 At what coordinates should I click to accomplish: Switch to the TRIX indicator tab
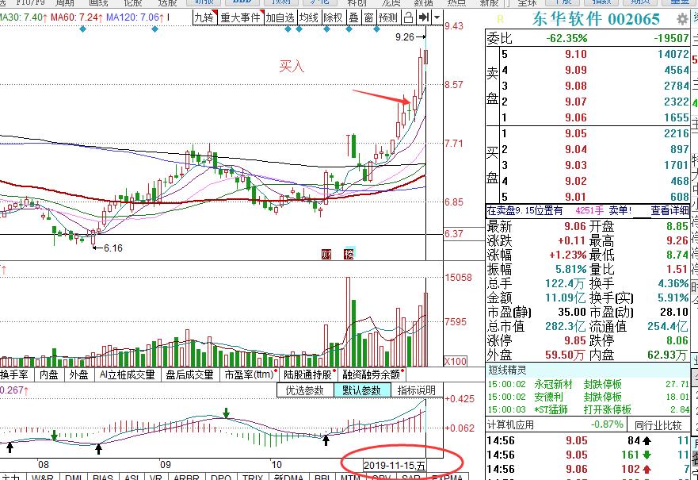pyautogui.click(x=253, y=477)
